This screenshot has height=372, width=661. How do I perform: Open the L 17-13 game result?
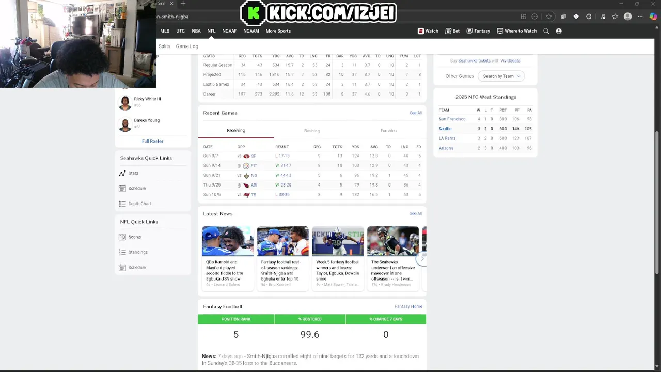tap(282, 156)
